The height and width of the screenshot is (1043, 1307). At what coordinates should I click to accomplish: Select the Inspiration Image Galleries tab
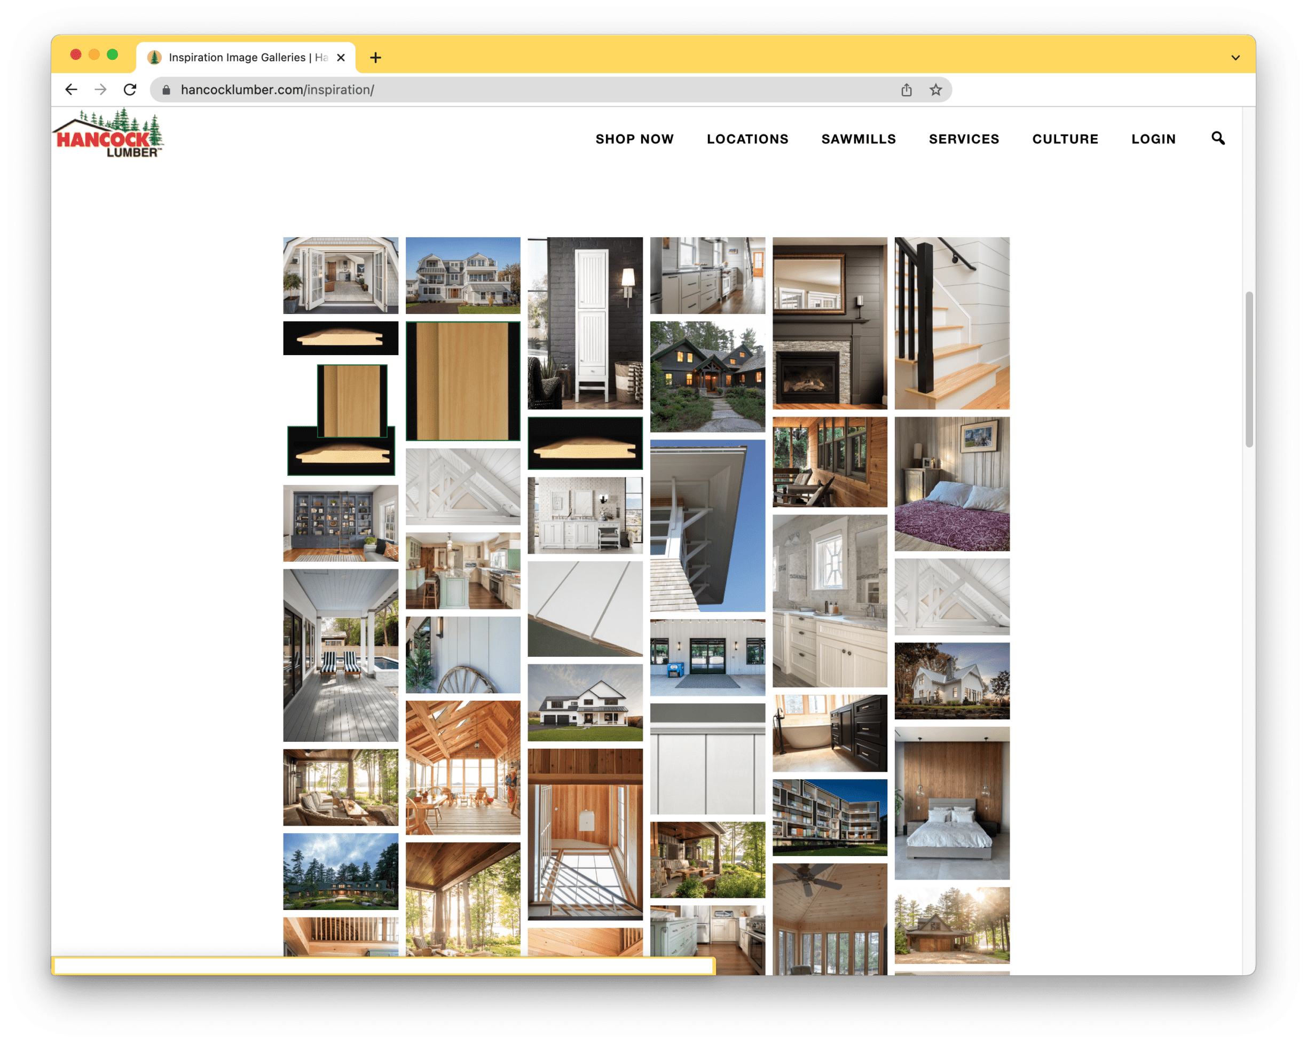coord(246,58)
